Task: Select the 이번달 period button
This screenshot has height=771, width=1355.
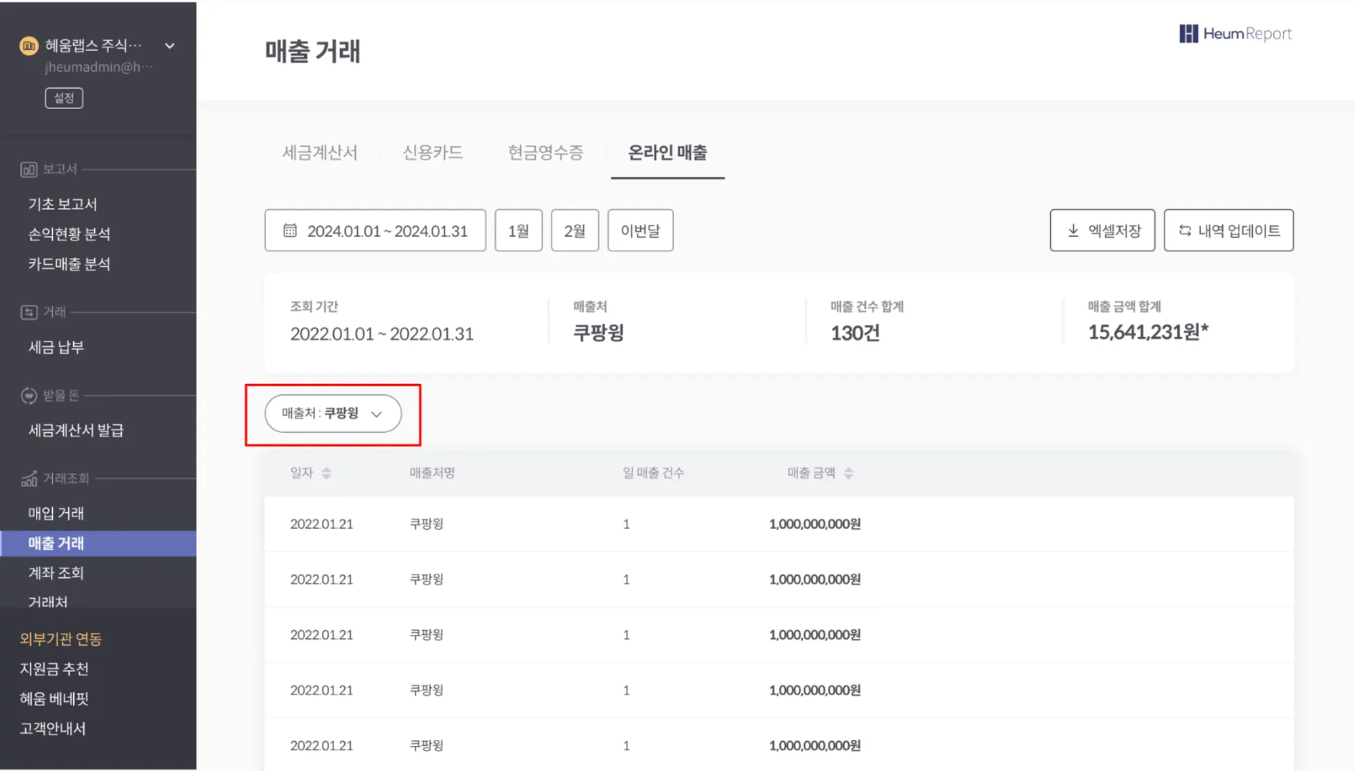Action: point(640,230)
